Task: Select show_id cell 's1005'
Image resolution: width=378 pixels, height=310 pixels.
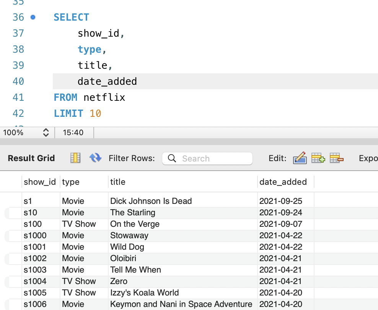Action: [x=41, y=293]
